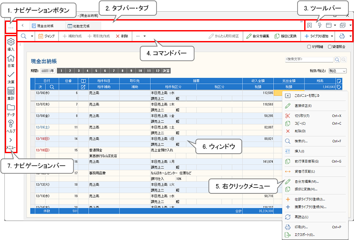Open 導入 gear in the navigation bar
This screenshot has height=240, width=354.
point(11,45)
